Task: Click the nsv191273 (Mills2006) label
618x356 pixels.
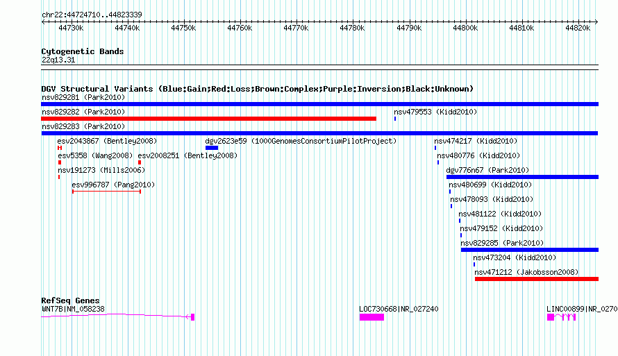Action: pos(101,170)
